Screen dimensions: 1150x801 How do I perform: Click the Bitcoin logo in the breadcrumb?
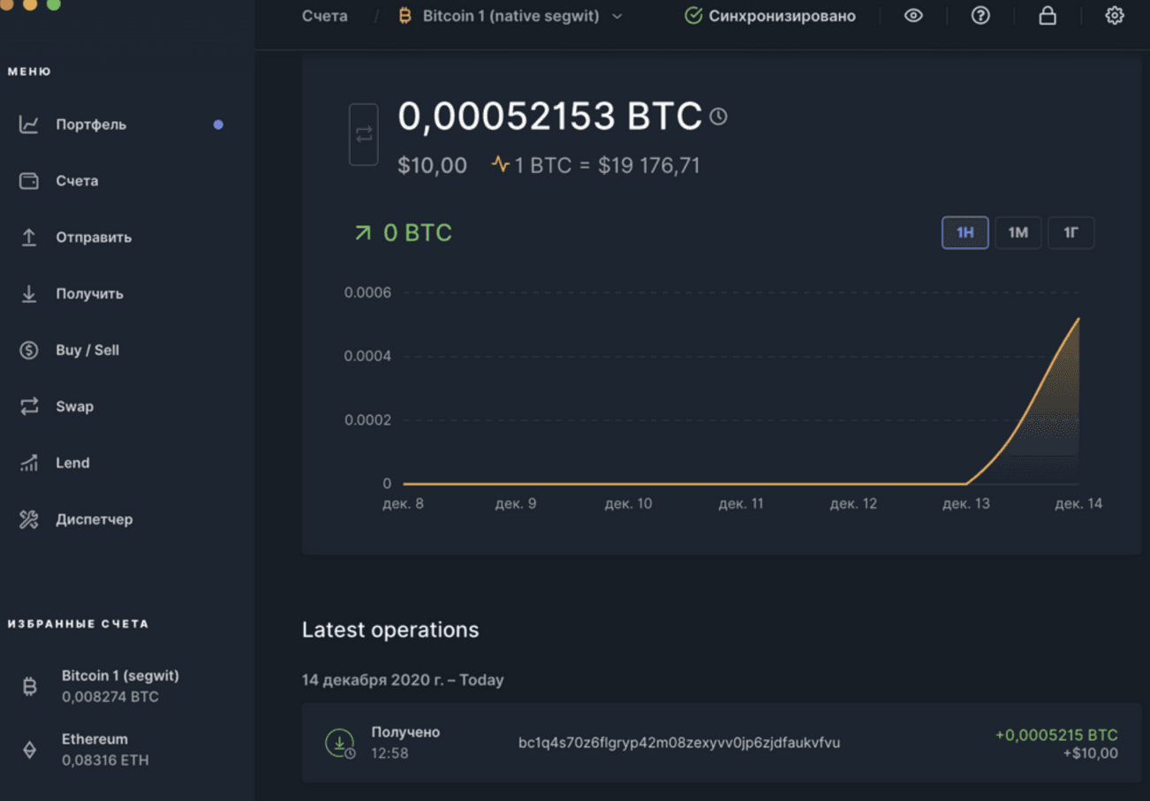pos(405,16)
